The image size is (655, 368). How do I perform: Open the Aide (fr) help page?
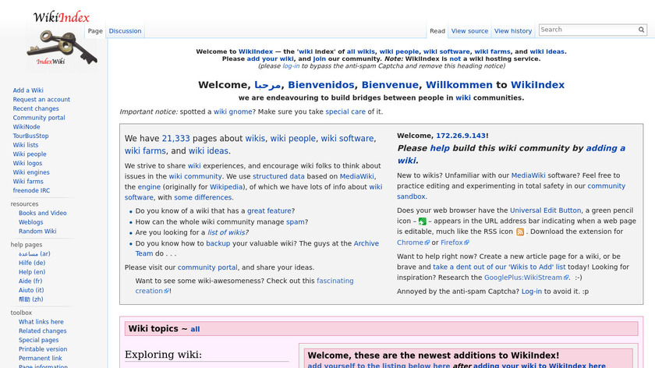(x=30, y=281)
